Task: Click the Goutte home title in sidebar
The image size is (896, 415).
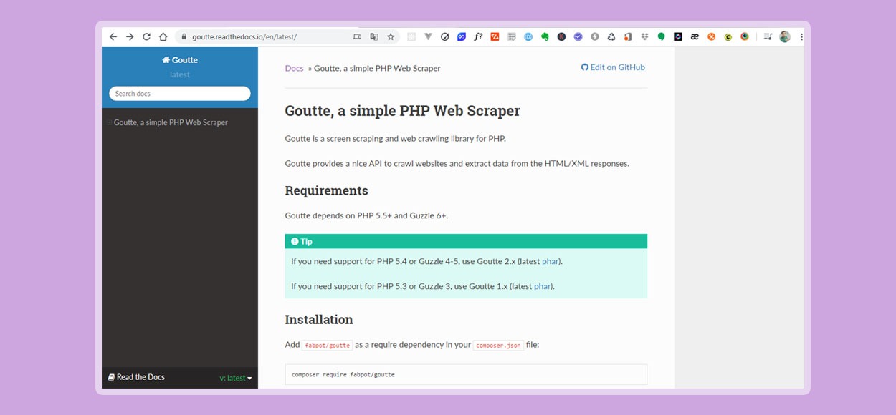Action: tap(180, 60)
